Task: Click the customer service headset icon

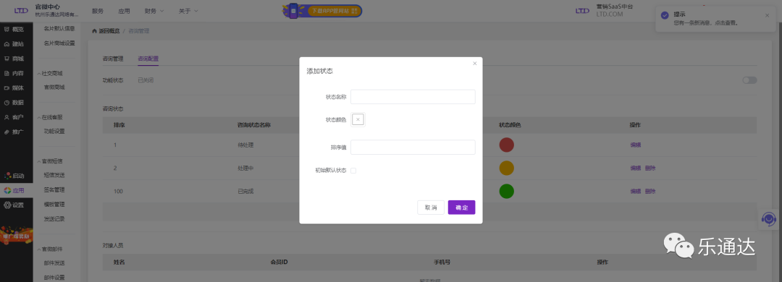Action: [x=769, y=218]
